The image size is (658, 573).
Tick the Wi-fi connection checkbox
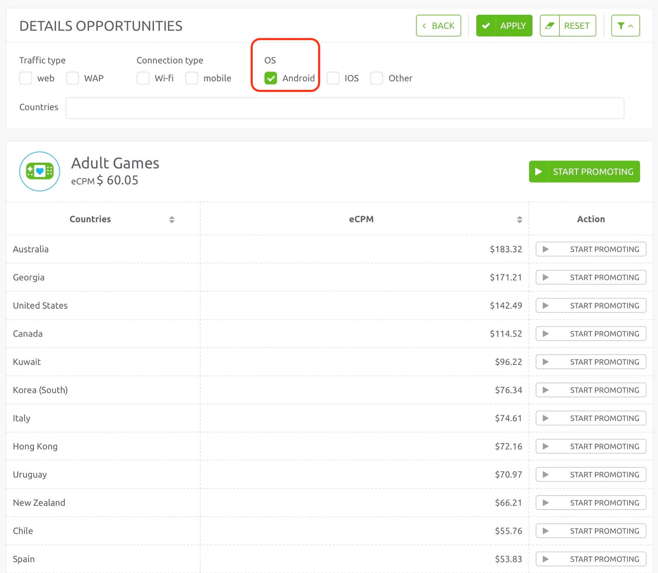point(143,78)
